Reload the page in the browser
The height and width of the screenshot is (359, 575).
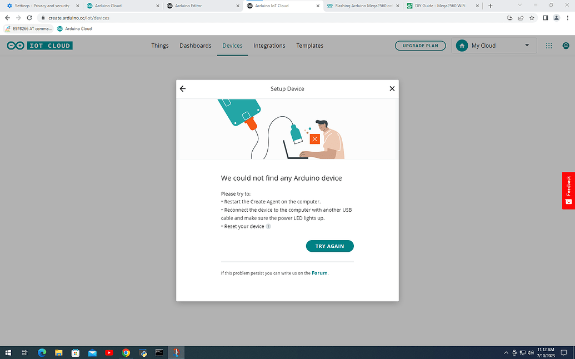(x=29, y=18)
